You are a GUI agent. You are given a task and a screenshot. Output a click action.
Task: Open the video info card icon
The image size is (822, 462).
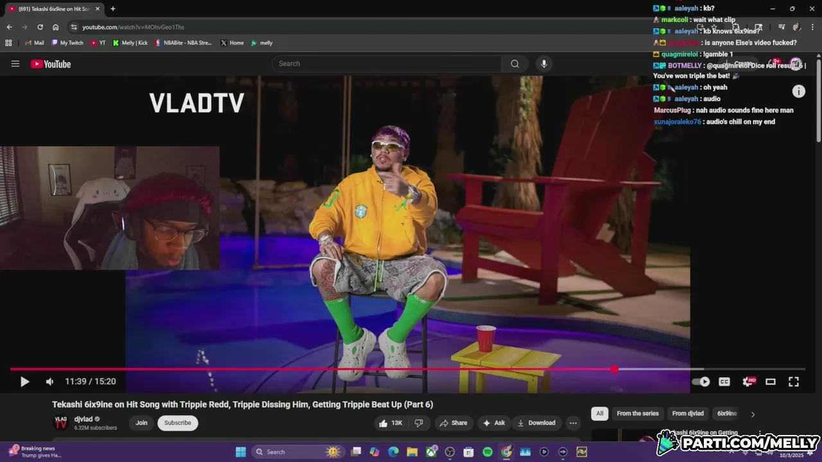tap(798, 91)
